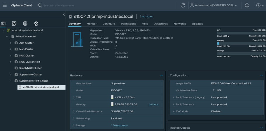Open the hamburger navigation menu
The image size is (266, 131).
[5, 5]
